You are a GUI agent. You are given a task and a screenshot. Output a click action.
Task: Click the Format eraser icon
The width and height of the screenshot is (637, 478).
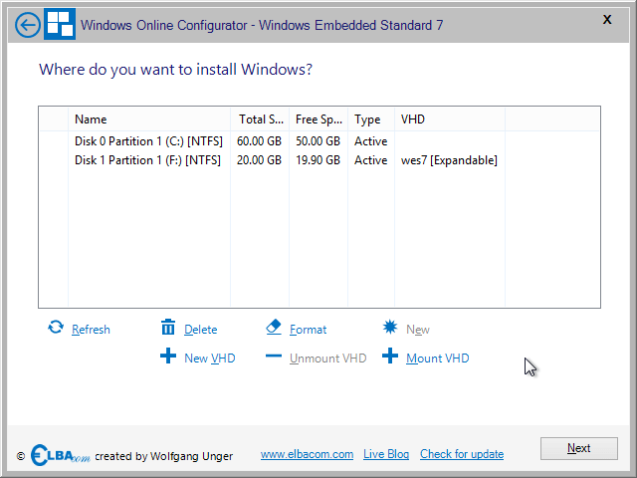[x=274, y=328]
